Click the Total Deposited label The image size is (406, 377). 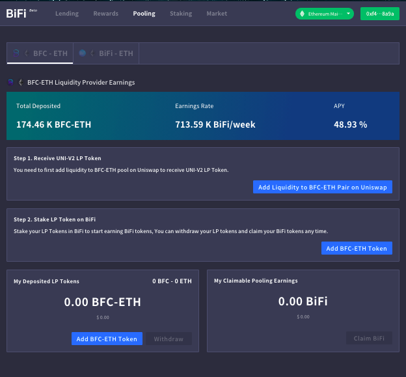(x=38, y=105)
